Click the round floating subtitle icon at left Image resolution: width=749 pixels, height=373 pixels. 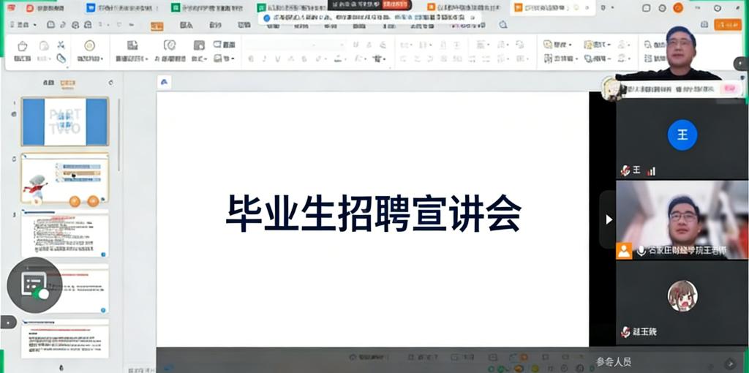click(34, 285)
